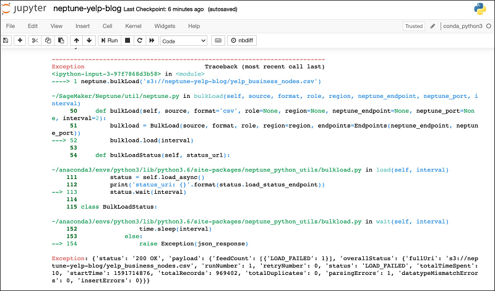This screenshot has height=291, width=495.
Task: Open the Edit menu
Action: pyautogui.click(x=33, y=26)
